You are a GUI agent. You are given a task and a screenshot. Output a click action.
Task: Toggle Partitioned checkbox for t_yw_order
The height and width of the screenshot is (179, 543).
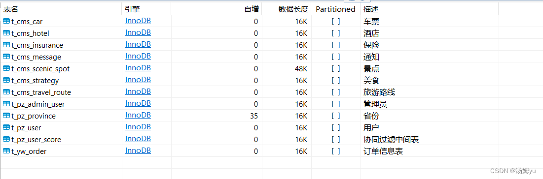pyautogui.click(x=335, y=151)
